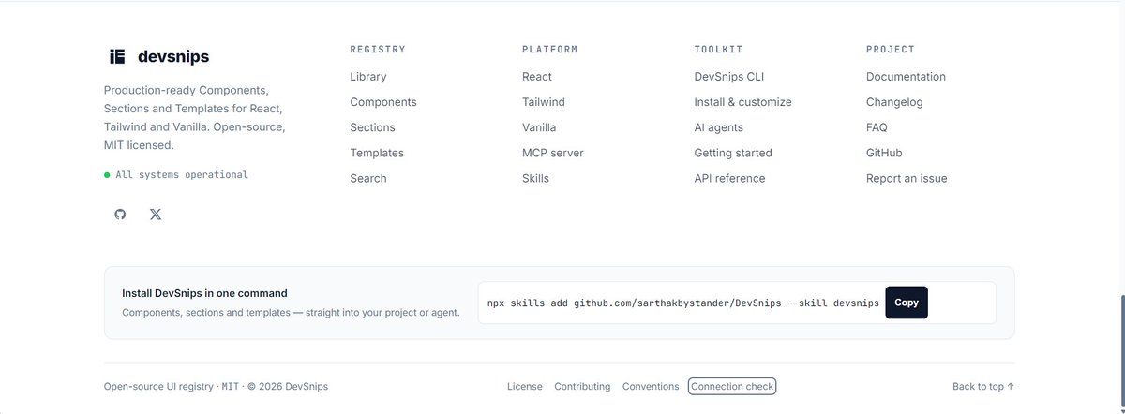
Task: Open the Conventions footer link
Action: [651, 386]
